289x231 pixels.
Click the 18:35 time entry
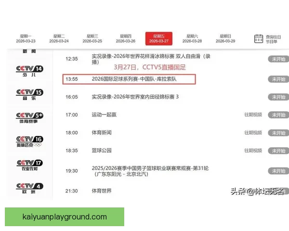(x=72, y=151)
